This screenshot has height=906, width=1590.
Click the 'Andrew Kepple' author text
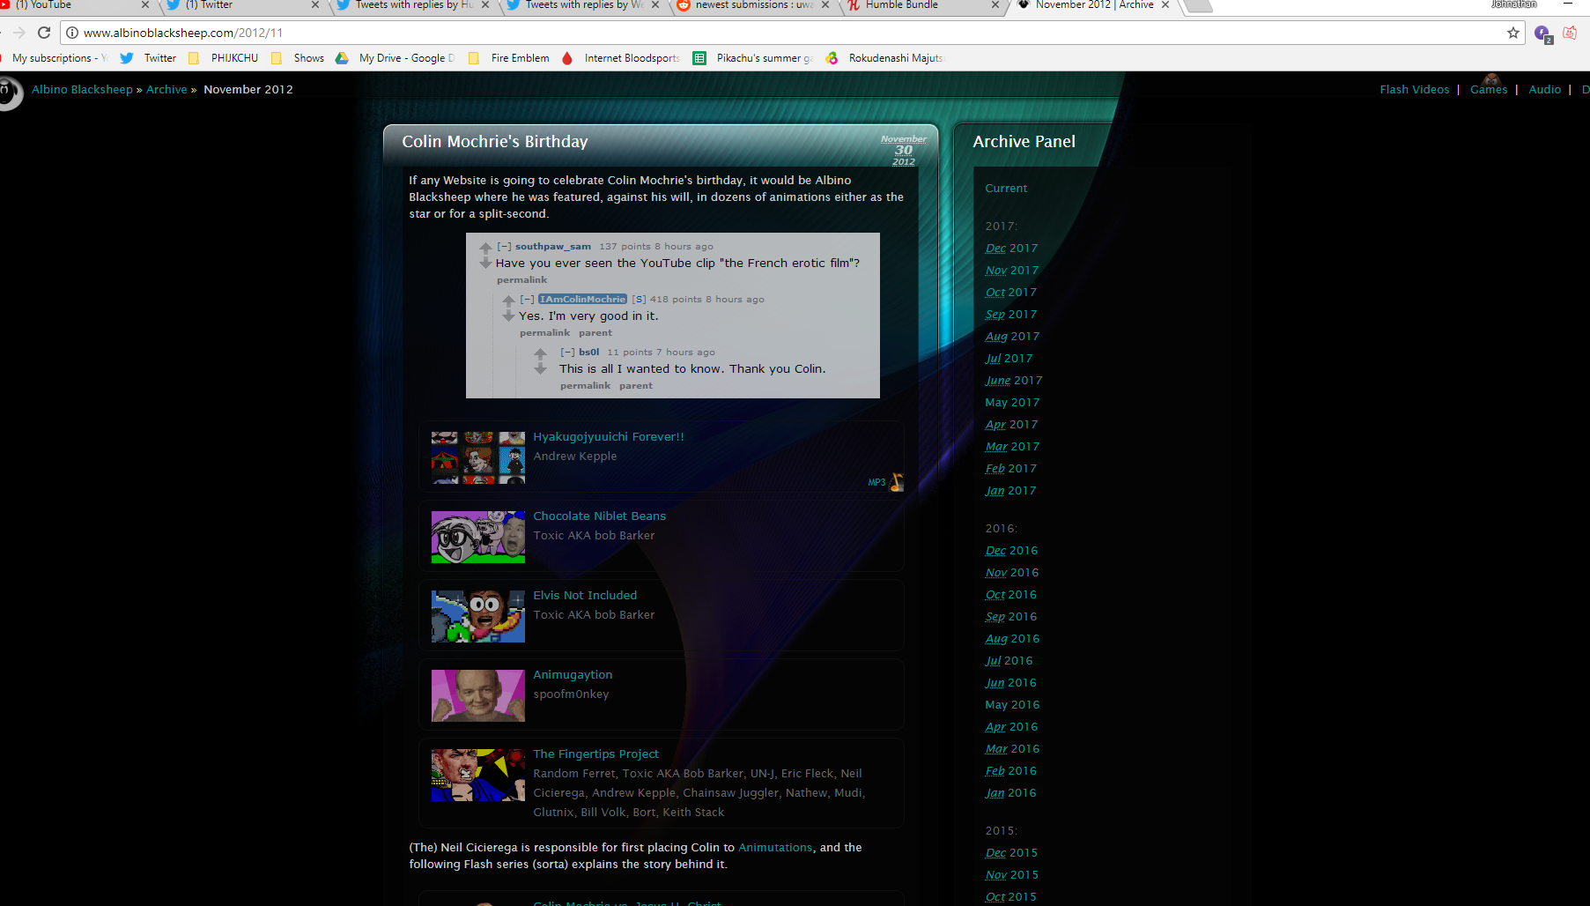pos(575,457)
